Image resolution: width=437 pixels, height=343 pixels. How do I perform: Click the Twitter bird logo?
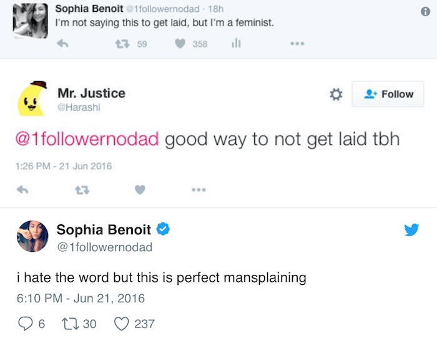(411, 230)
